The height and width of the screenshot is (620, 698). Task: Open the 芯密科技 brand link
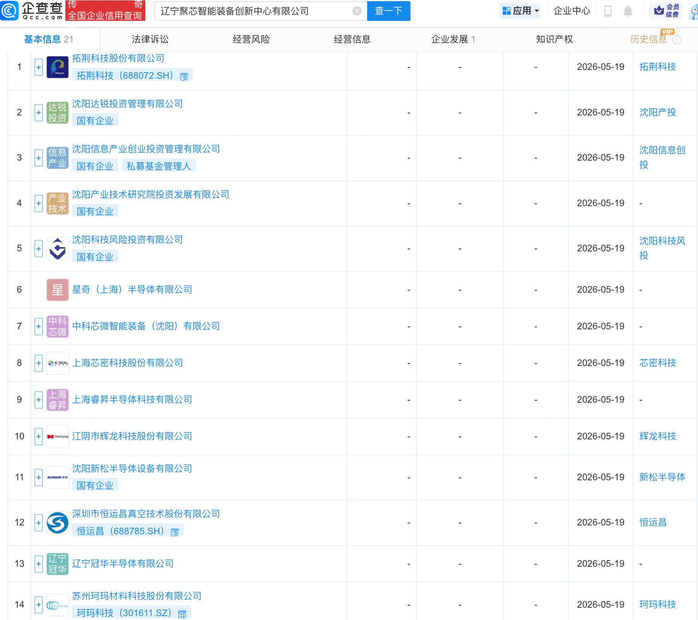pyautogui.click(x=658, y=363)
